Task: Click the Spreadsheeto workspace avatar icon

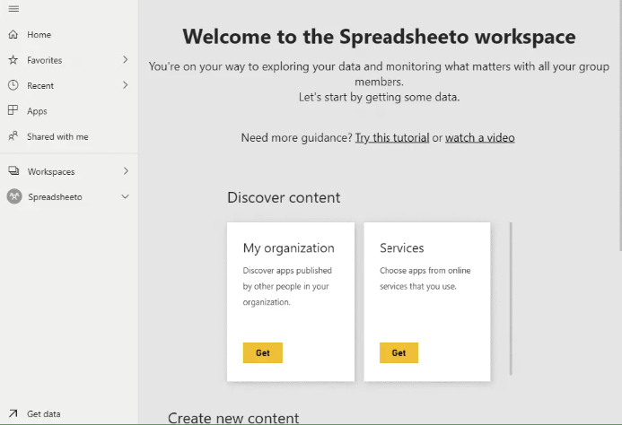Action: tap(13, 196)
